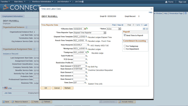Click Include History button
Screen dimensions: 188x106
tap(127, 102)
